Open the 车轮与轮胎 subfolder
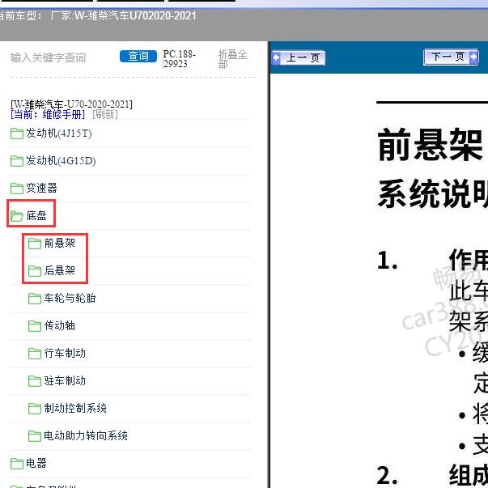The image size is (488, 488). click(x=70, y=298)
